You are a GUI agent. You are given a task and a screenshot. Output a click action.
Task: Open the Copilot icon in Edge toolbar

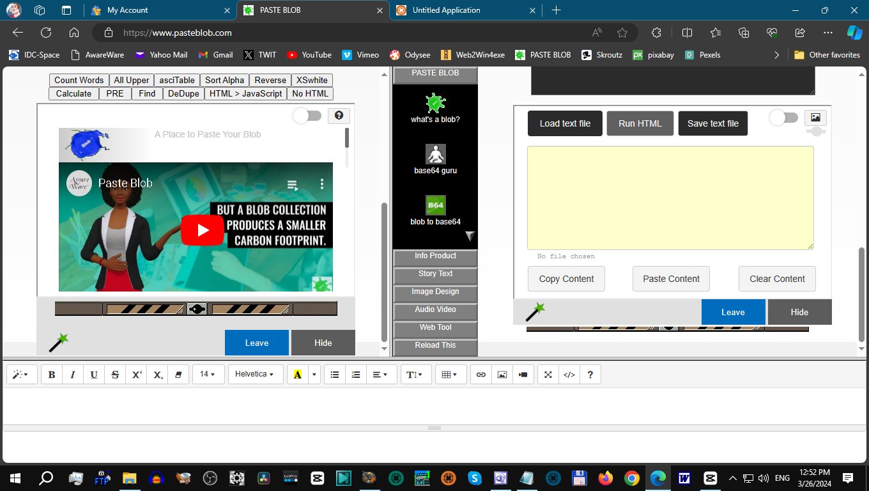(x=854, y=33)
